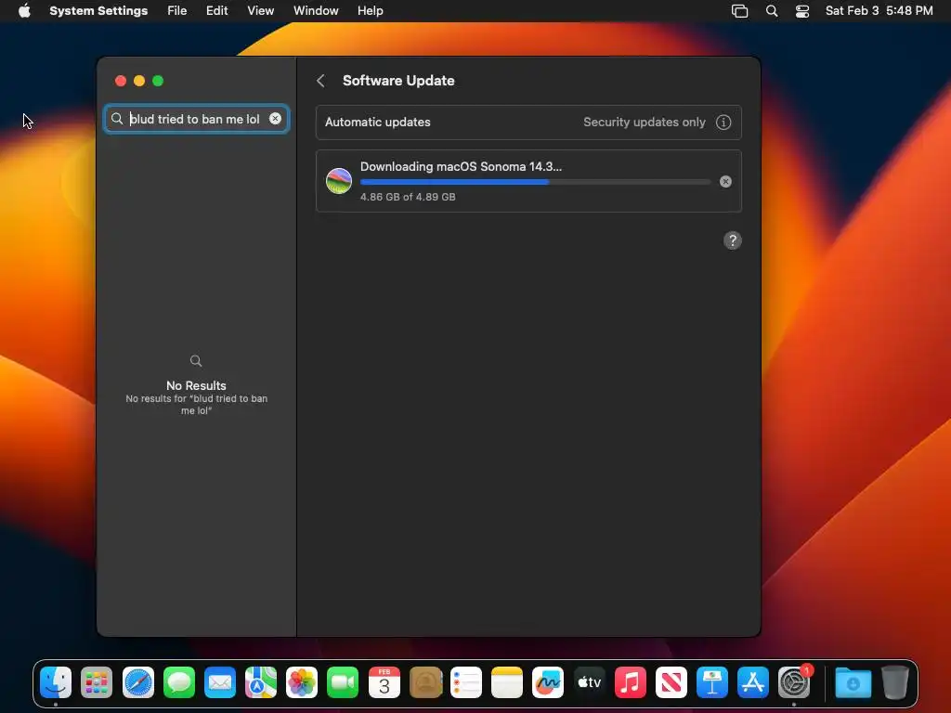Open Mail from the Dock
951x713 pixels.
click(219, 682)
